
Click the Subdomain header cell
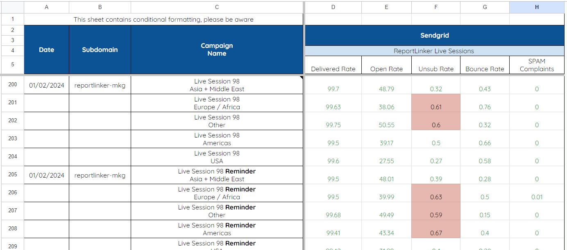(x=100, y=50)
